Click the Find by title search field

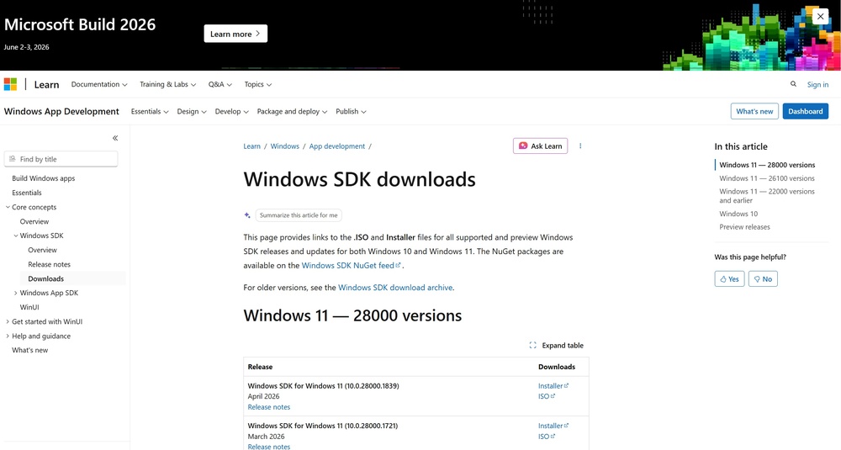[x=61, y=159]
